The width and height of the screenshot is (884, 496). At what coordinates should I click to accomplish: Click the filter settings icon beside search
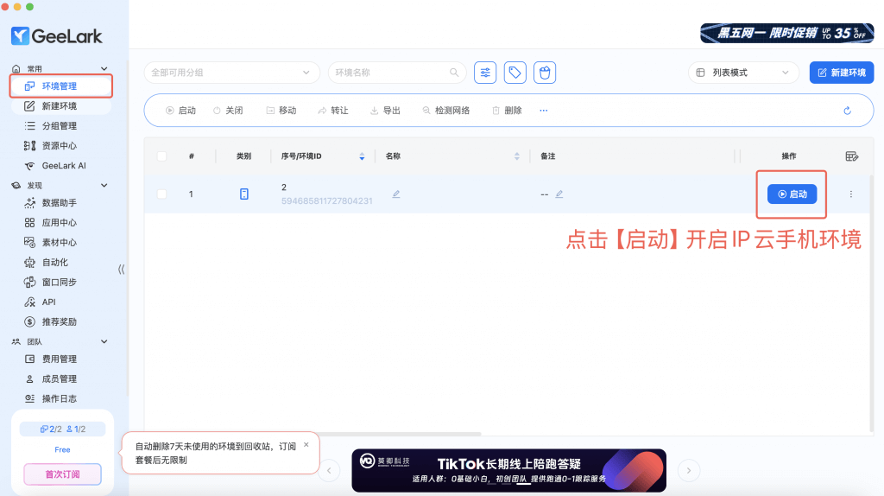point(486,73)
